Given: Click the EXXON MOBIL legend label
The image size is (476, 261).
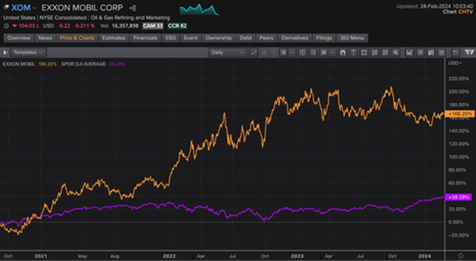Looking at the screenshot, I should [x=19, y=64].
